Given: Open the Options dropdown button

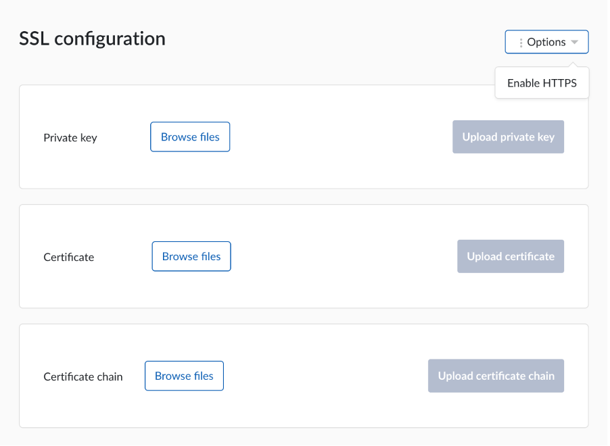Looking at the screenshot, I should pos(546,42).
